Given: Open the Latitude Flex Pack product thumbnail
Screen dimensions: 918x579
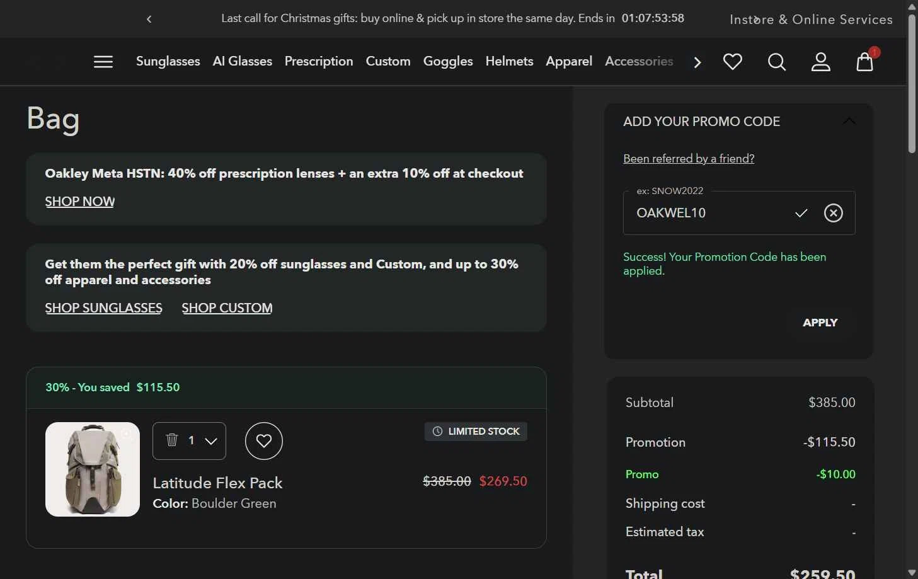Looking at the screenshot, I should (93, 469).
